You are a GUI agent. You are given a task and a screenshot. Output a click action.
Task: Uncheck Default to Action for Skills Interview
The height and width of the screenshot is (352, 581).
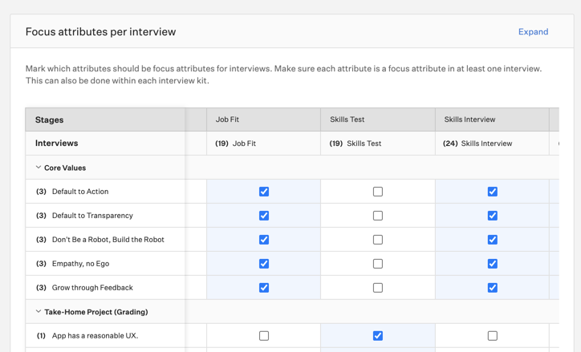[493, 192]
